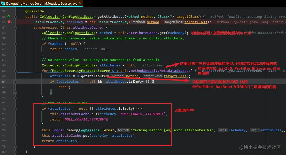Click the fold end marker on line 75

(x=16, y=125)
